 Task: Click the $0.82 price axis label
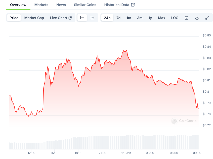[207, 69]
